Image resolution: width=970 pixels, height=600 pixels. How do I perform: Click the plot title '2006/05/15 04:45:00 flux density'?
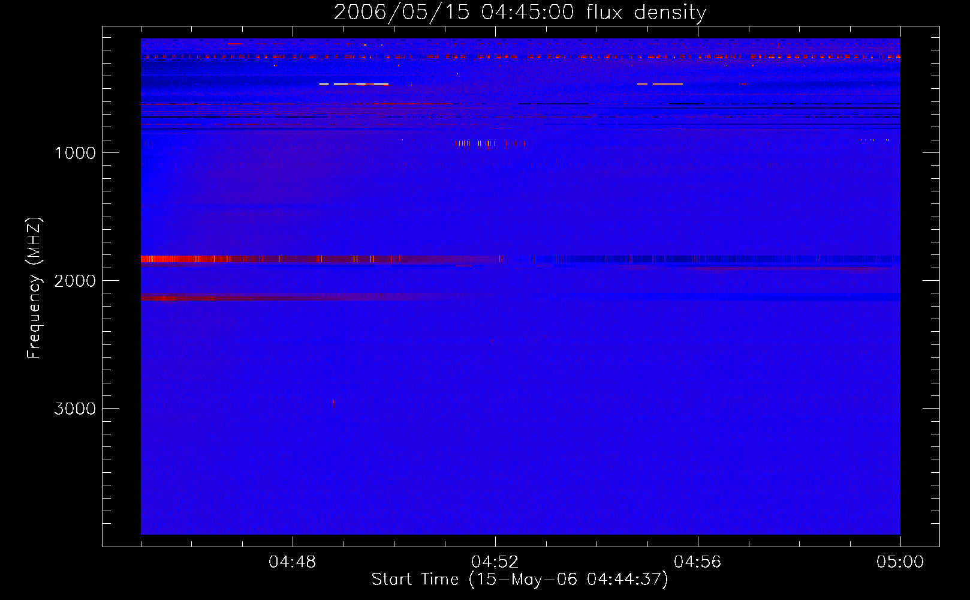pos(520,12)
